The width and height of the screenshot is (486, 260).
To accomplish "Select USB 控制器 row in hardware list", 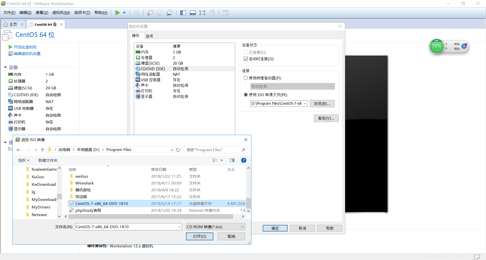I will (x=185, y=80).
